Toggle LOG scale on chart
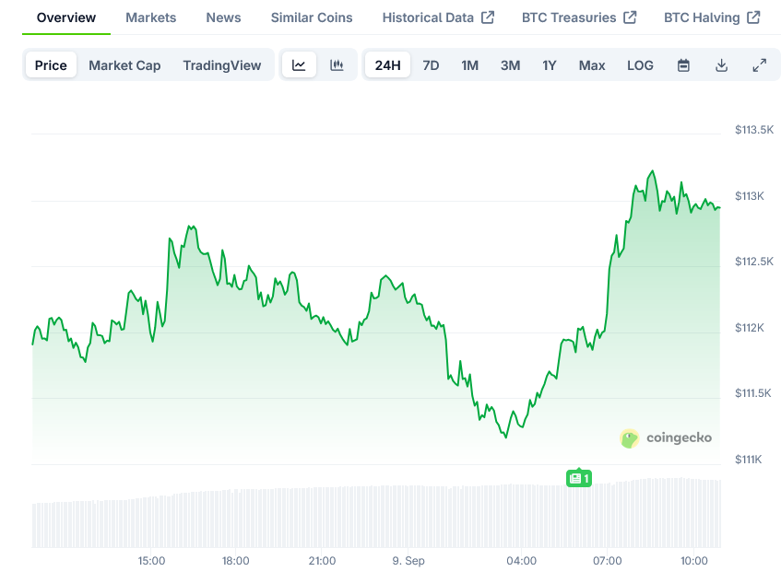This screenshot has width=781, height=583. point(640,65)
